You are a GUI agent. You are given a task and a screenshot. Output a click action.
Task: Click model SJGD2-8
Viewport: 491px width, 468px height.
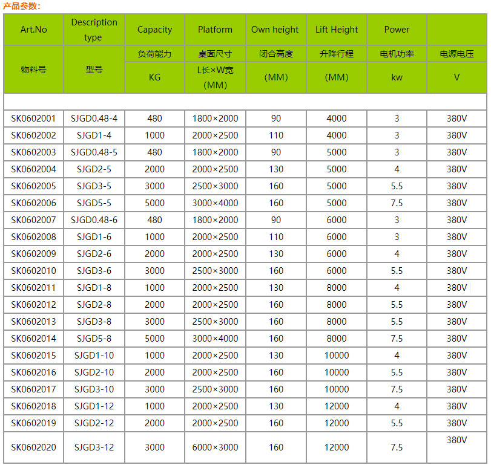[x=94, y=304]
